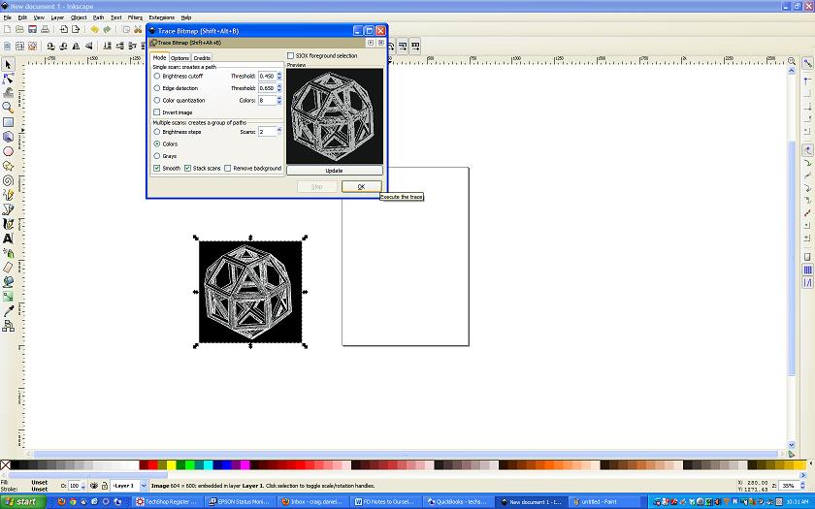Select the Zoom magnifier tool
Screen dimensions: 815x509
point(8,108)
